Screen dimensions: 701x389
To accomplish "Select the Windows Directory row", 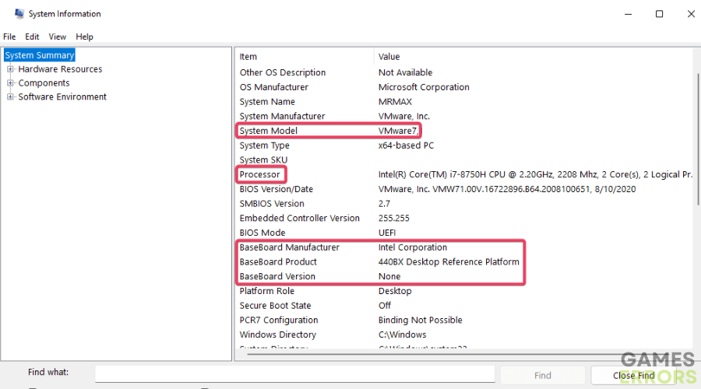I will click(465, 335).
